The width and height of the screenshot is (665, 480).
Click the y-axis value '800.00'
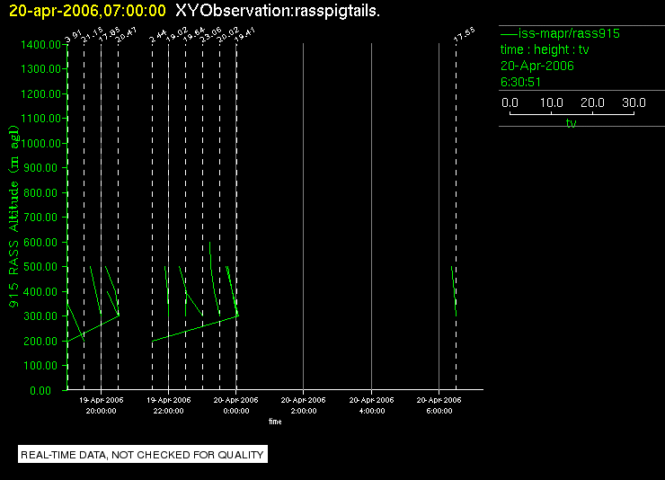[40, 193]
